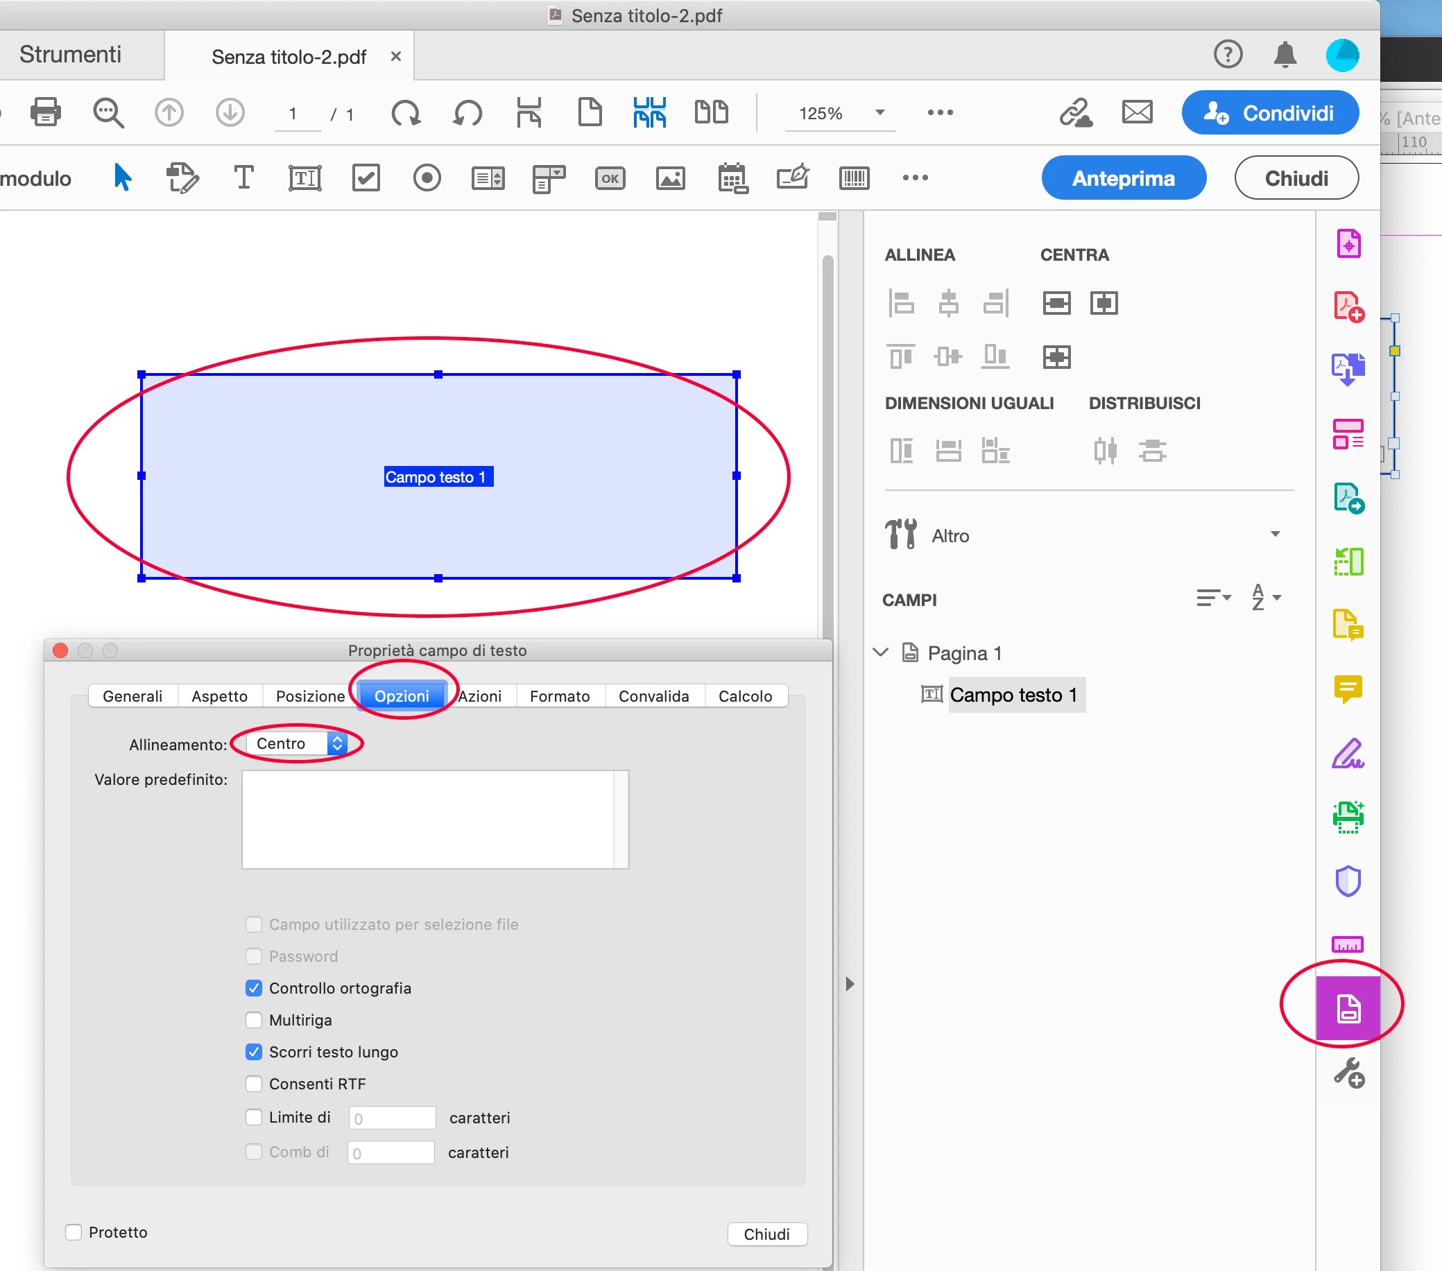The height and width of the screenshot is (1271, 1442).
Task: Click the Anteprima button
Action: click(1123, 178)
